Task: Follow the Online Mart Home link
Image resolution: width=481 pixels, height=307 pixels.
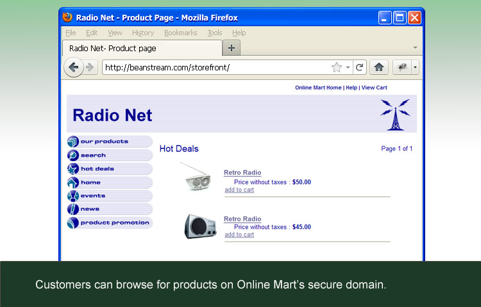Action: (318, 88)
